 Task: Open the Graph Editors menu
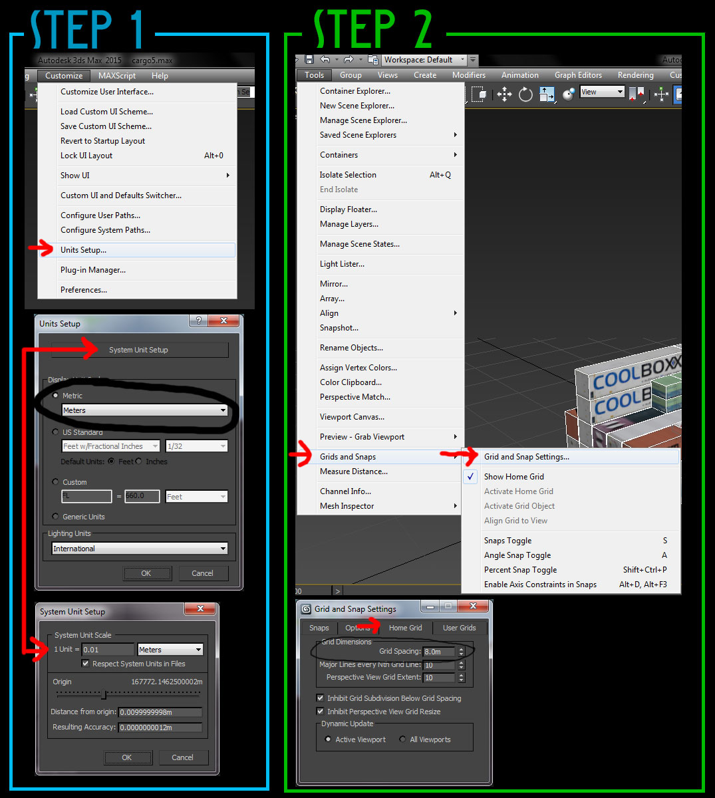[578, 75]
